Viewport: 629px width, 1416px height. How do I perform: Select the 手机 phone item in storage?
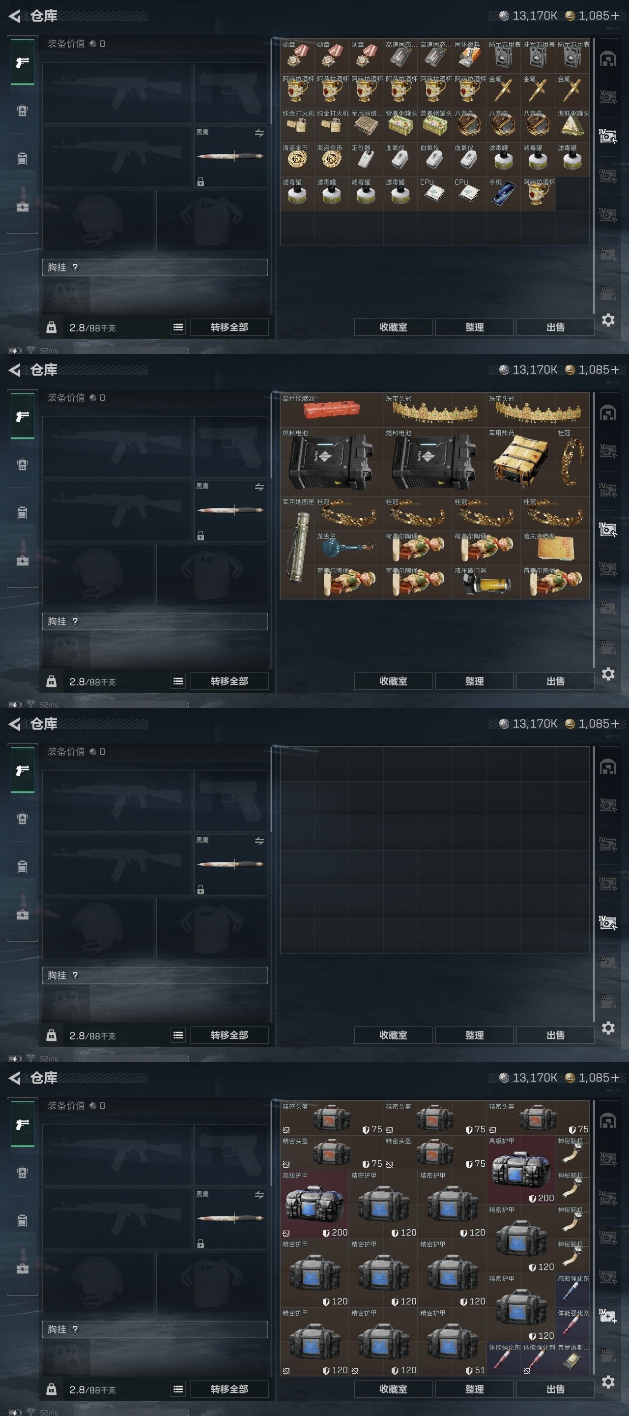tap(503, 194)
